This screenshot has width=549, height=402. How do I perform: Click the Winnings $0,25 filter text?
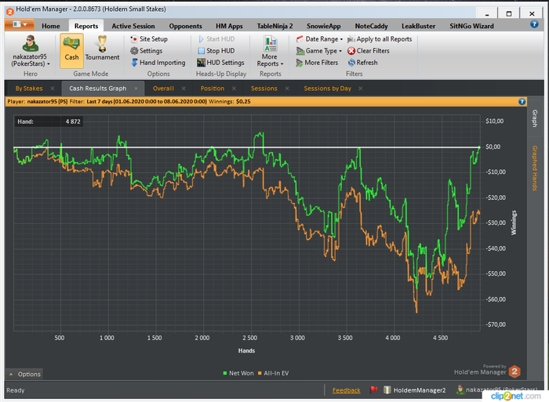pos(230,101)
